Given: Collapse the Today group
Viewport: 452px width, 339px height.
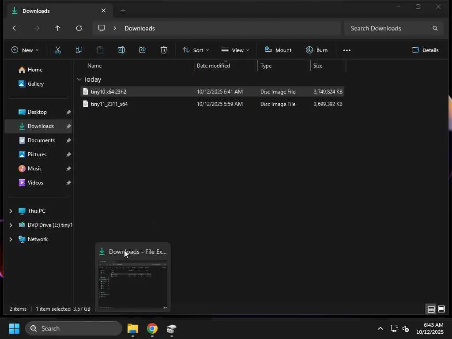Looking at the screenshot, I should [x=79, y=79].
